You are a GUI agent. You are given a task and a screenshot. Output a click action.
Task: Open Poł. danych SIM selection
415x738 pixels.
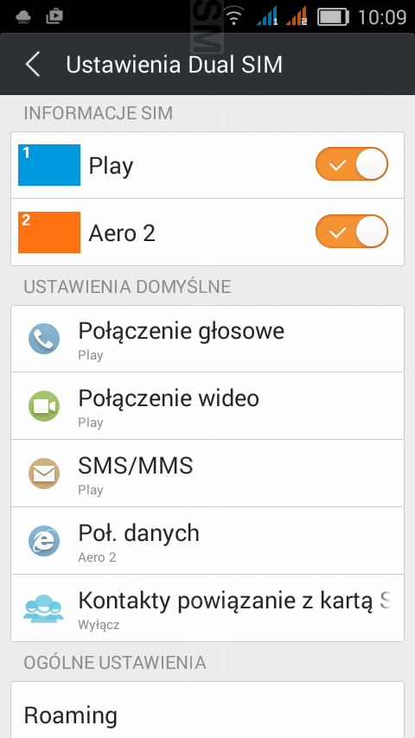207,541
